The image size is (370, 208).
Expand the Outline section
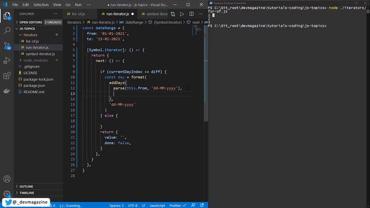pos(26,186)
